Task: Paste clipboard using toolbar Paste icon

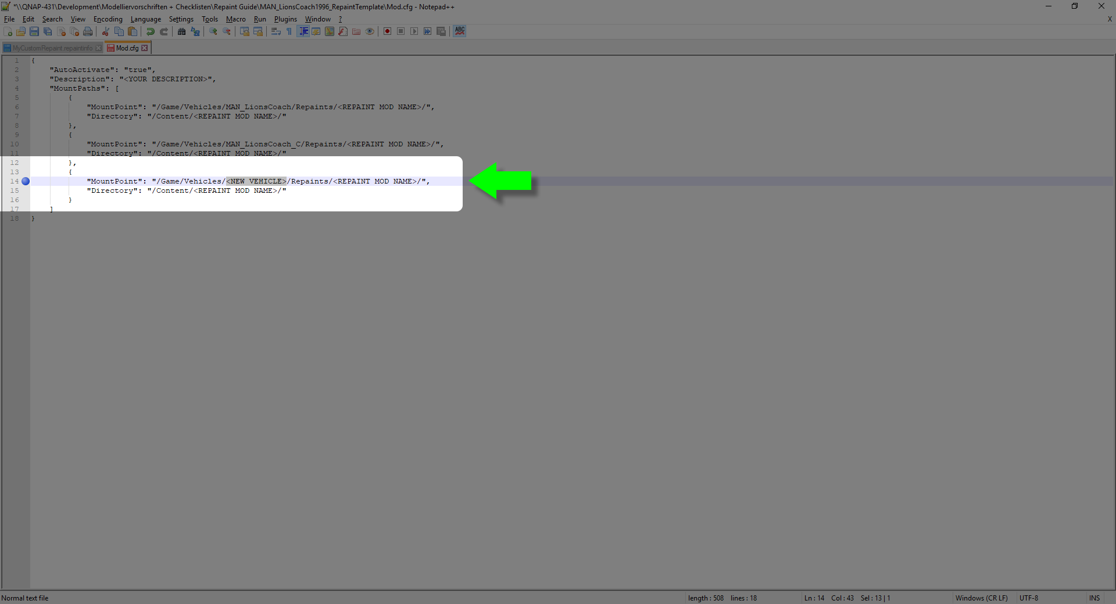Action: point(133,31)
